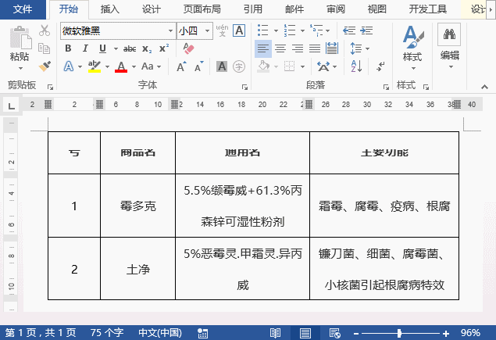Click word count 75 个字
The width and height of the screenshot is (496, 340).
[x=106, y=333]
